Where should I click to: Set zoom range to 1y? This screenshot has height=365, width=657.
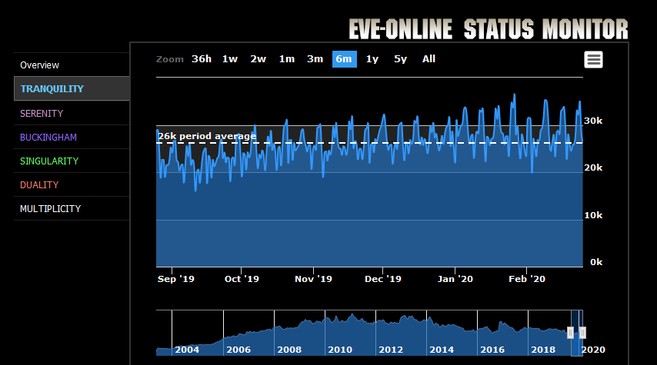(372, 59)
